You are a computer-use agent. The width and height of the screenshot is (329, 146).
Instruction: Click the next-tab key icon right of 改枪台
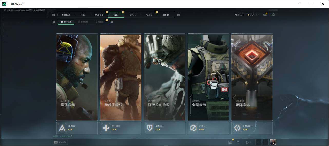(178, 15)
